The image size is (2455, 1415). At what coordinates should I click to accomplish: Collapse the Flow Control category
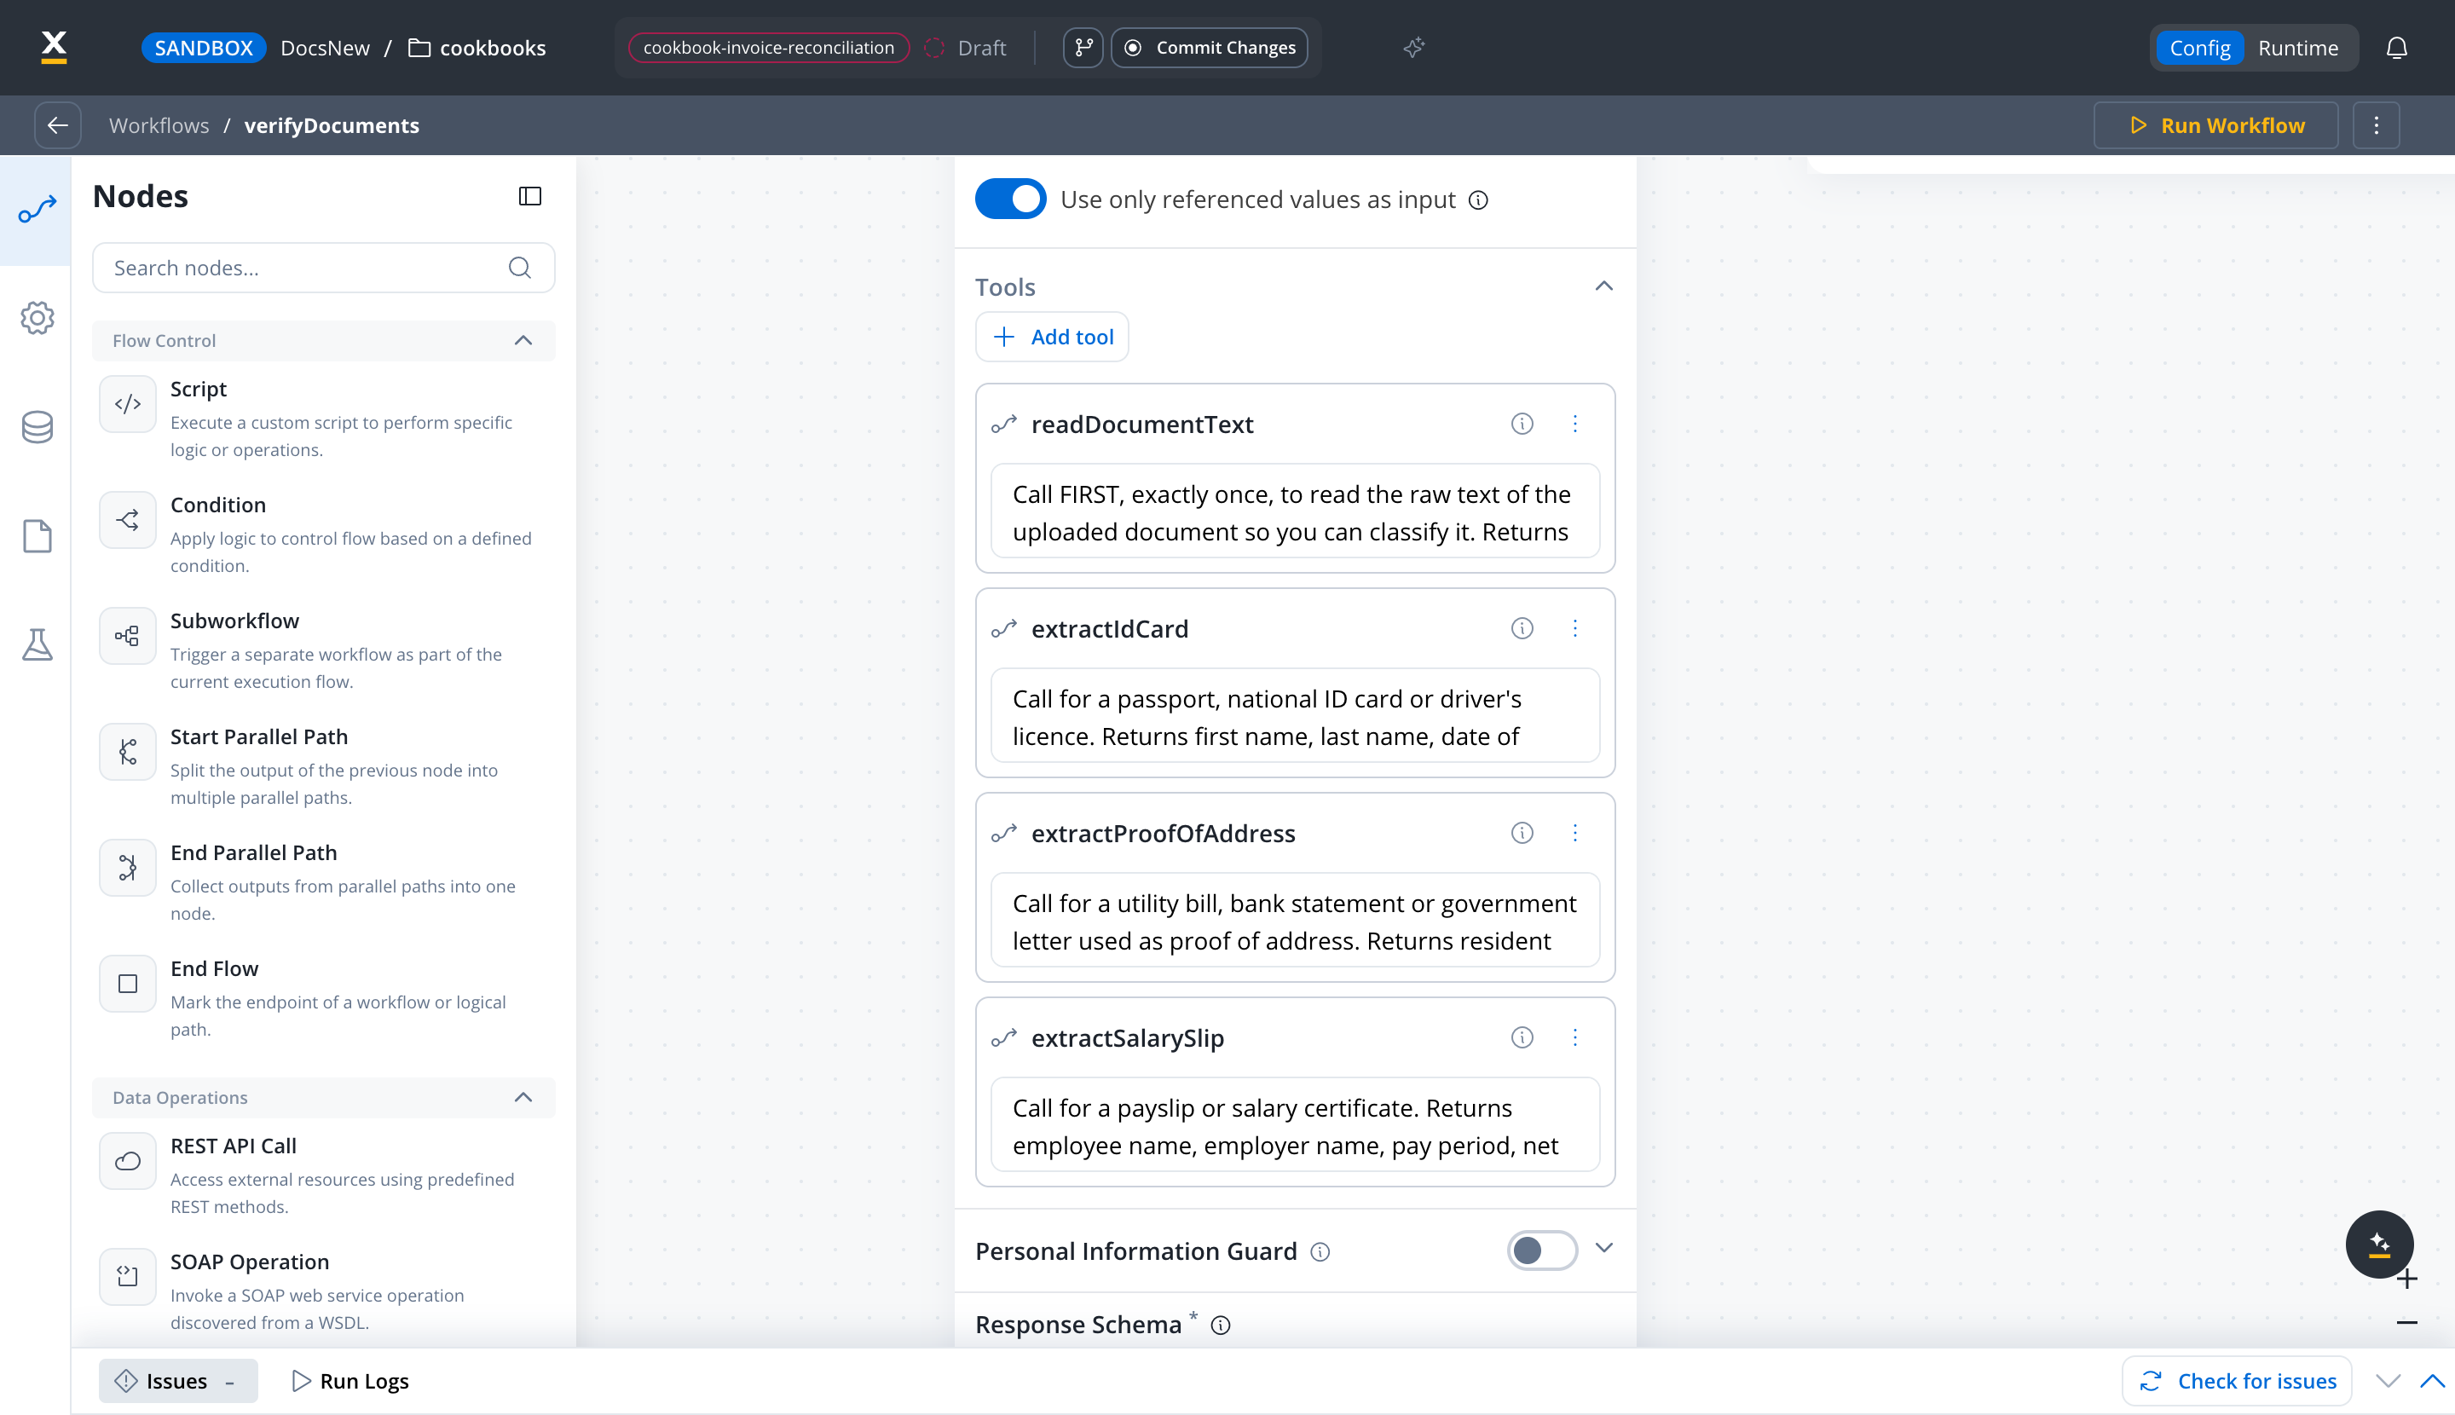(523, 340)
